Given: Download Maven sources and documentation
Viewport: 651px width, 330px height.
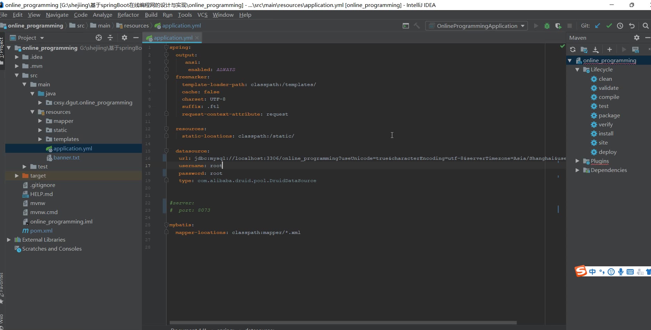Looking at the screenshot, I should pos(596,49).
